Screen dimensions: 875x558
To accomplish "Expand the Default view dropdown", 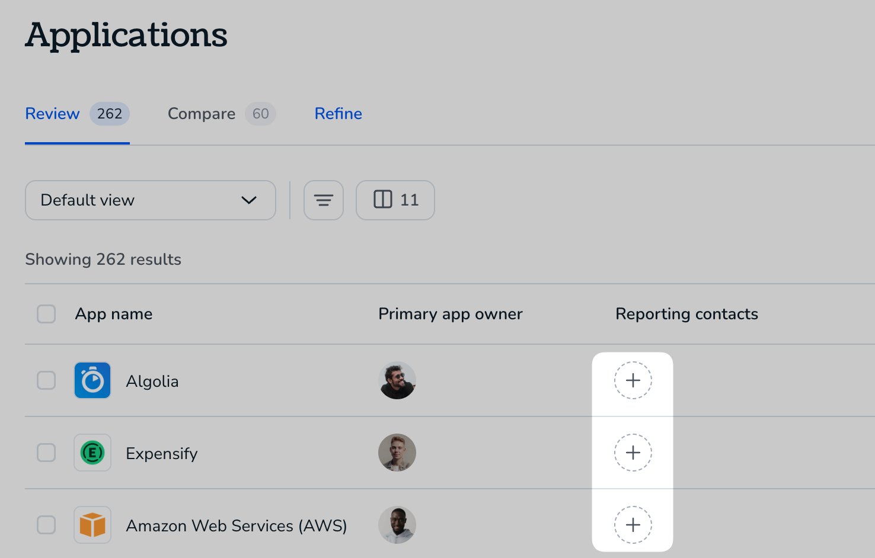I will (151, 200).
